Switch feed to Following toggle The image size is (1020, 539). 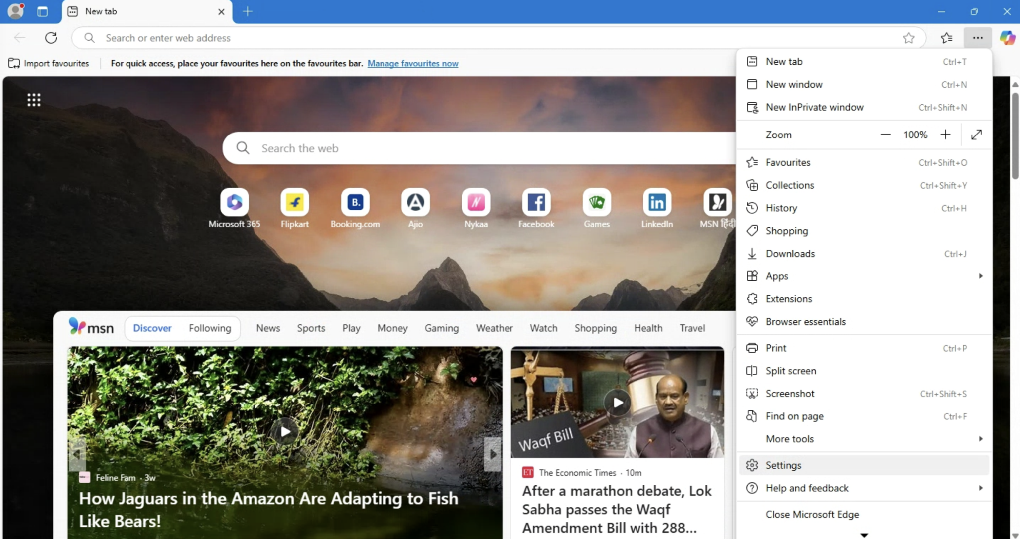(x=210, y=328)
